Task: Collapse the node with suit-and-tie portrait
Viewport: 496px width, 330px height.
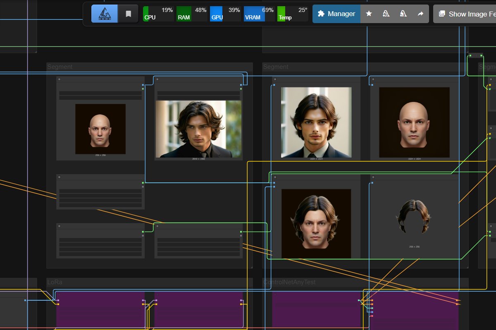Action: [x=275, y=79]
